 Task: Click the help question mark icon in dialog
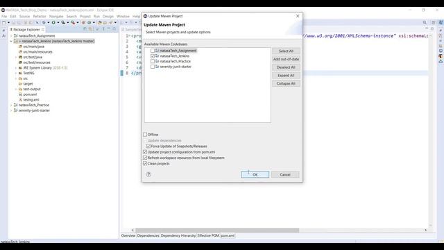point(148,174)
